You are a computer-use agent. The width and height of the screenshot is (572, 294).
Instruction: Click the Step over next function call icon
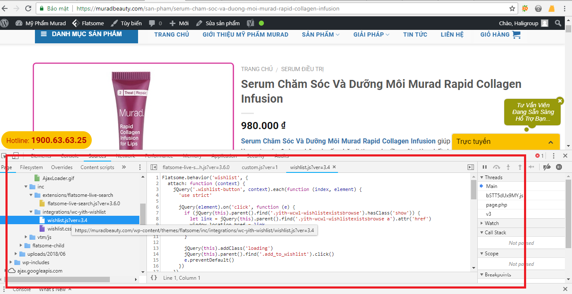coord(497,167)
